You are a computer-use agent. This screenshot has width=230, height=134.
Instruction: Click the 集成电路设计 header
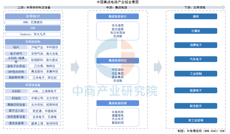[x=118, y=16]
